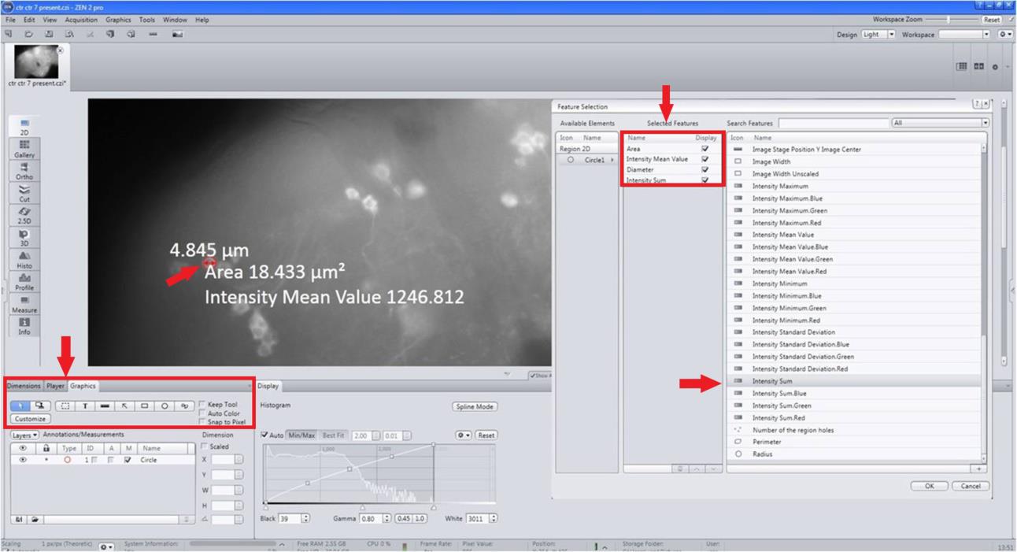The image size is (1017, 552).
Task: Expand the Circle1 element arrow
Action: click(x=612, y=160)
